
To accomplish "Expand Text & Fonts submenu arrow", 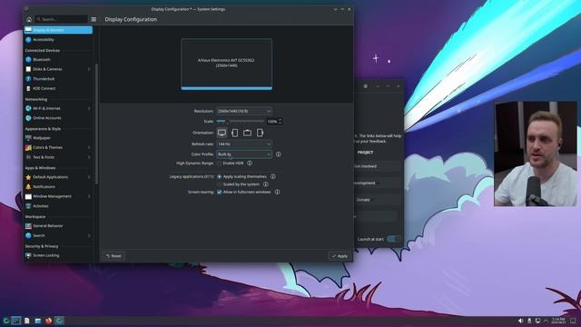I will (89, 157).
